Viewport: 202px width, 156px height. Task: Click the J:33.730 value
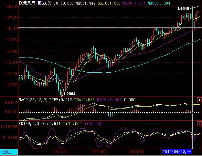pyautogui.click(x=93, y=124)
